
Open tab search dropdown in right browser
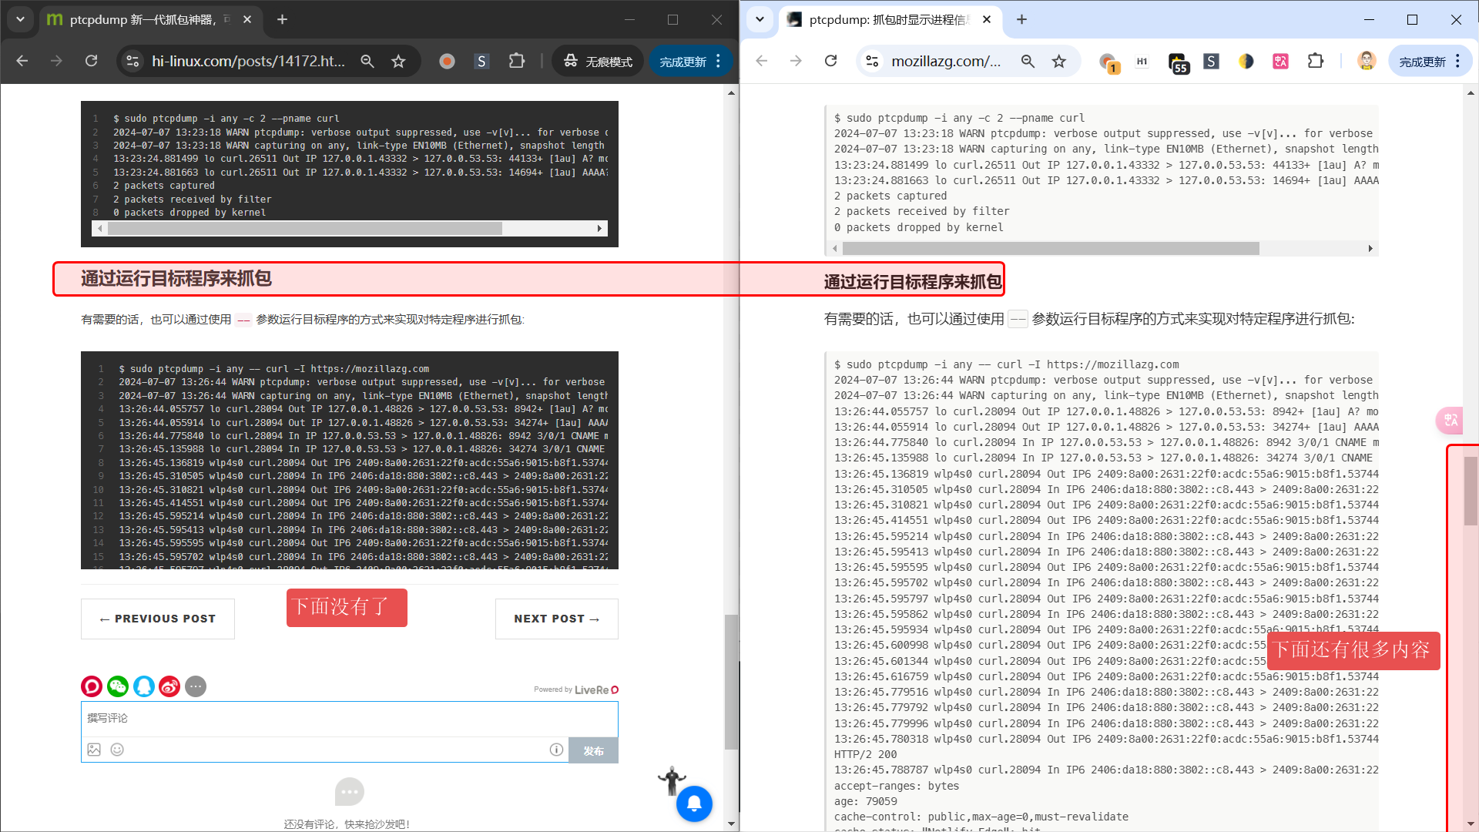[760, 19]
